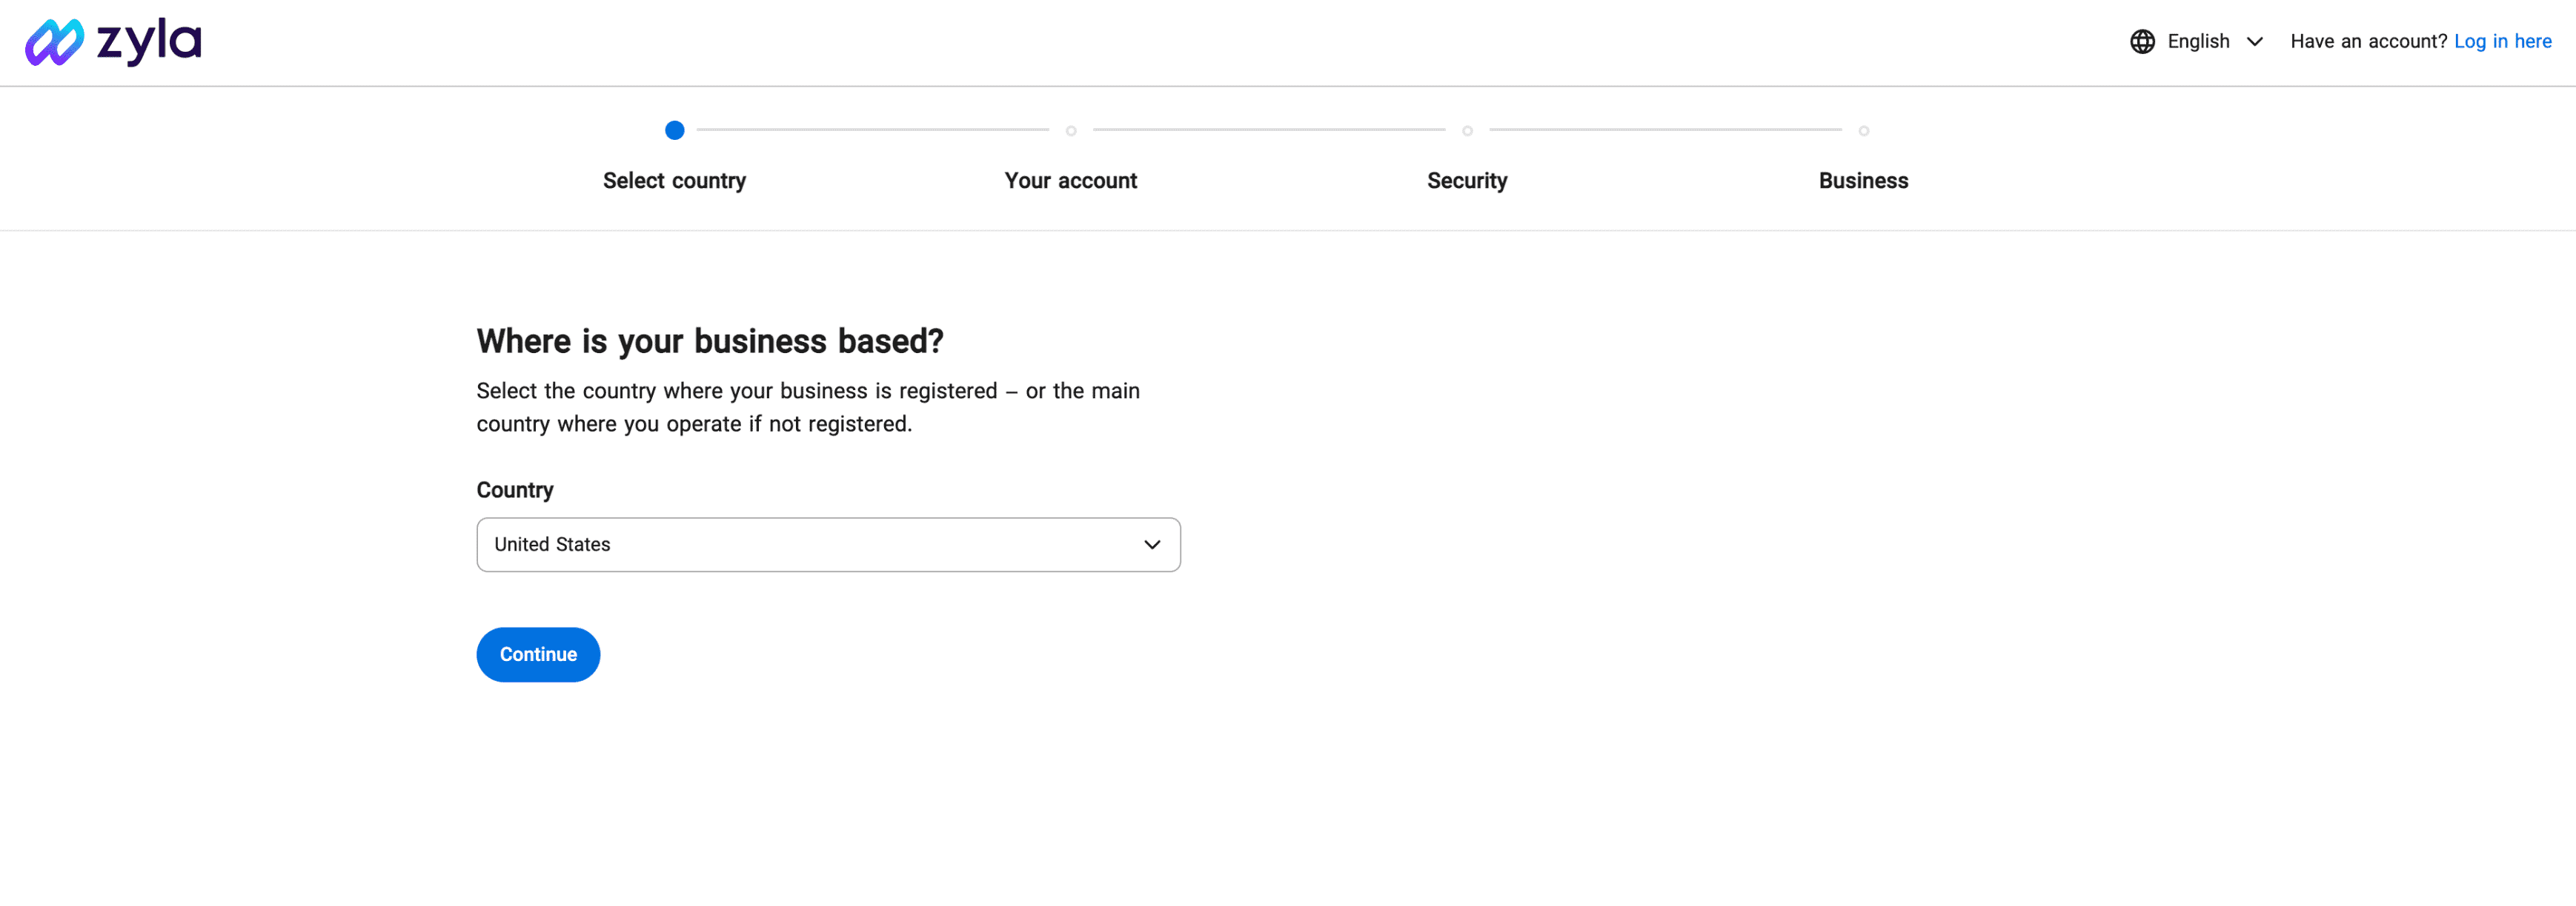Viewport: 2576px width, 906px height.
Task: Open the "Business" step label
Action: 1863,181
